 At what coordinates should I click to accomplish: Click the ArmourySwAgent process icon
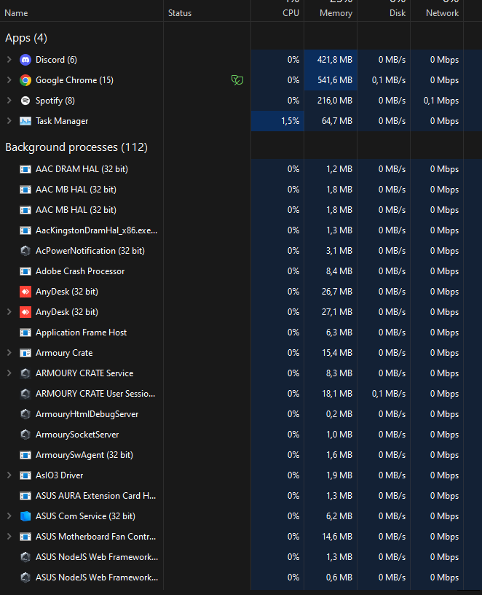pyautogui.click(x=25, y=455)
